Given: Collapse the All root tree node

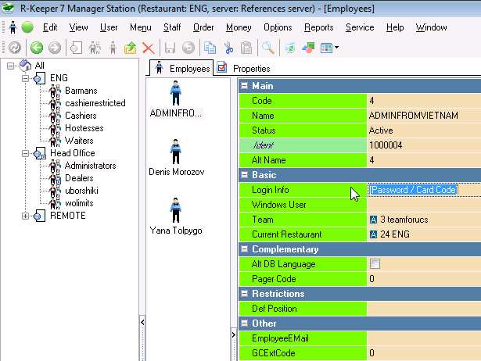Looking at the screenshot, I should click(10, 66).
